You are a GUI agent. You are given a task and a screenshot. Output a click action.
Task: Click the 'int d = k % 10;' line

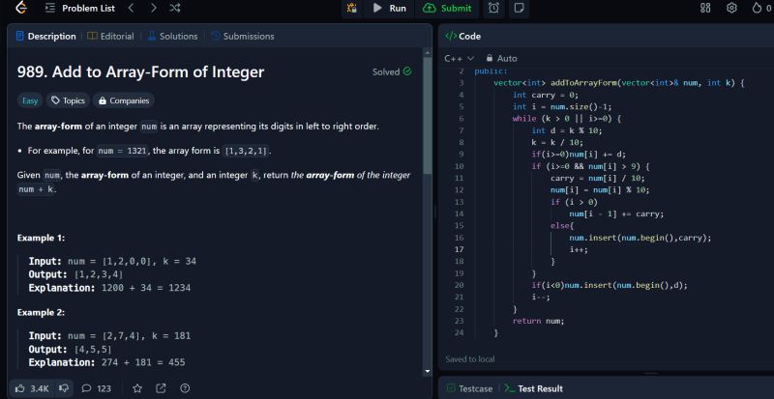click(x=567, y=130)
